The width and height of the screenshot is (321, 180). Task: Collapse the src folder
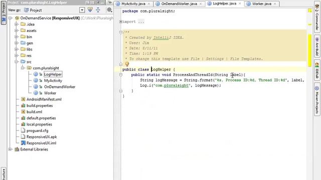click(17, 61)
